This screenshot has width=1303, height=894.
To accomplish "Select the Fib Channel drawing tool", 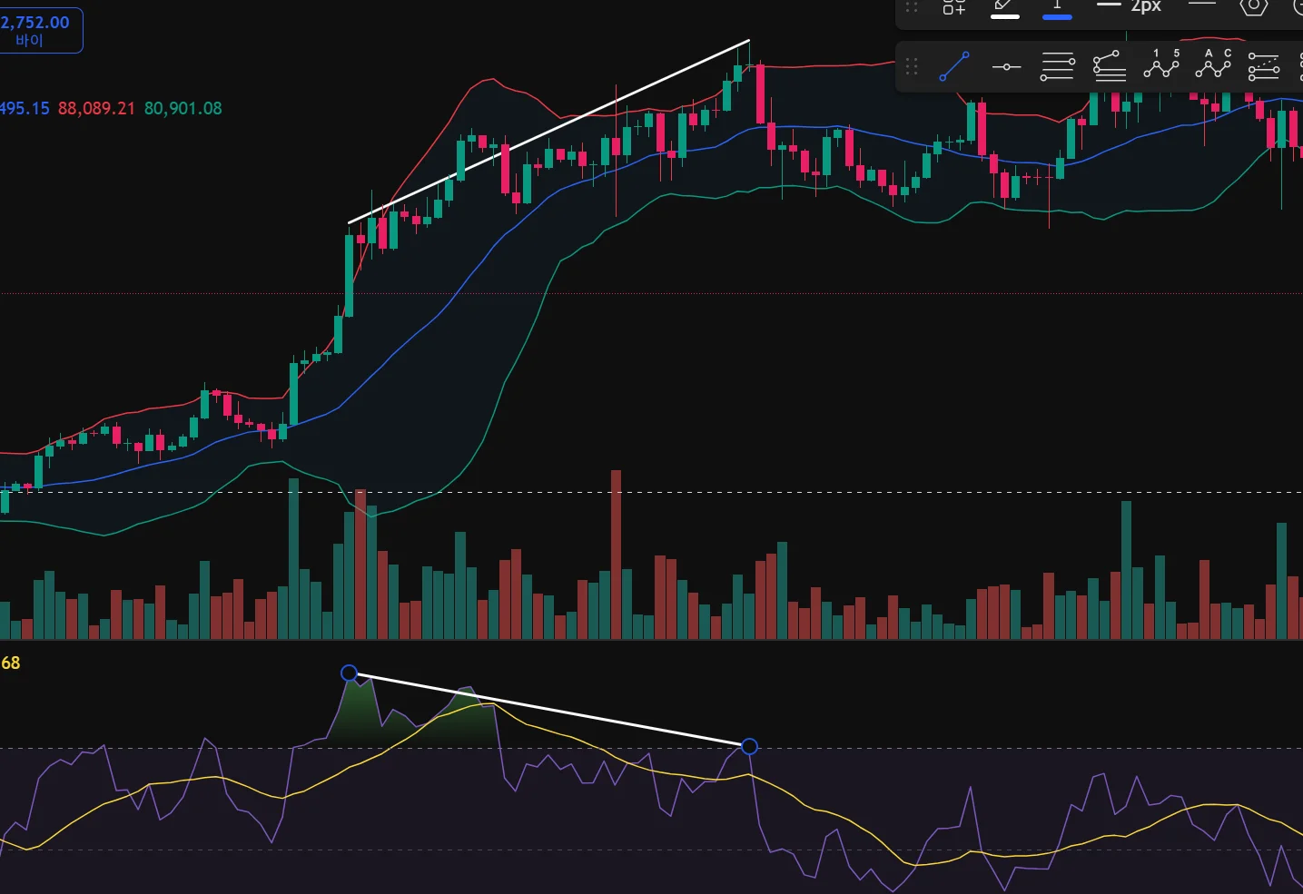I will pos(1264,66).
